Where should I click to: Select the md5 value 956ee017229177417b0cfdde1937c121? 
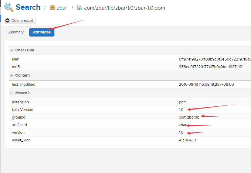tap(211, 67)
